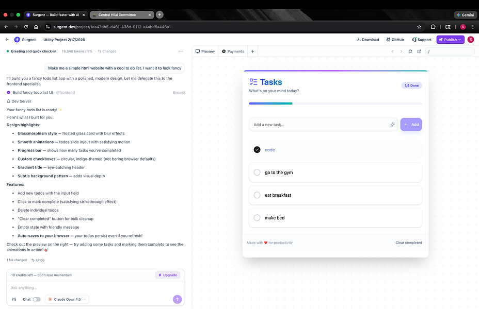Viewport: 479px width, 309px height.
Task: Refresh the preview pane
Action: click(x=410, y=51)
